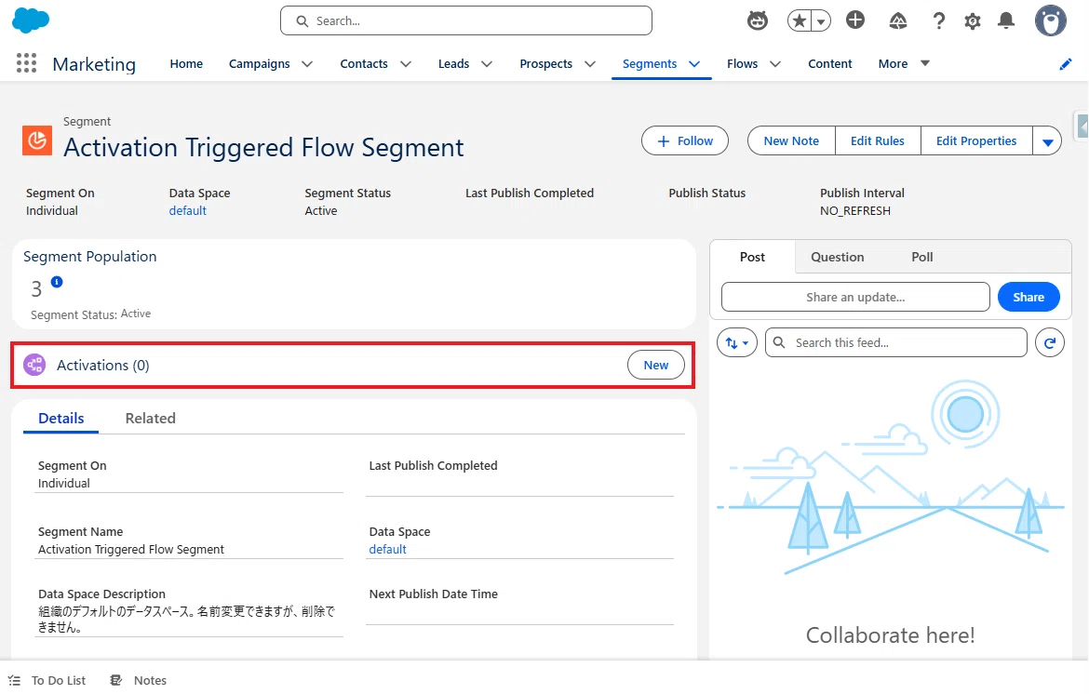This screenshot has height=694, width=1089.
Task: Open the To Do List utility item
Action: coord(47,680)
